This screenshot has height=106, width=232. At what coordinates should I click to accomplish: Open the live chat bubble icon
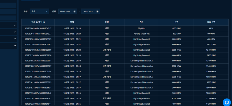click(x=227, y=102)
